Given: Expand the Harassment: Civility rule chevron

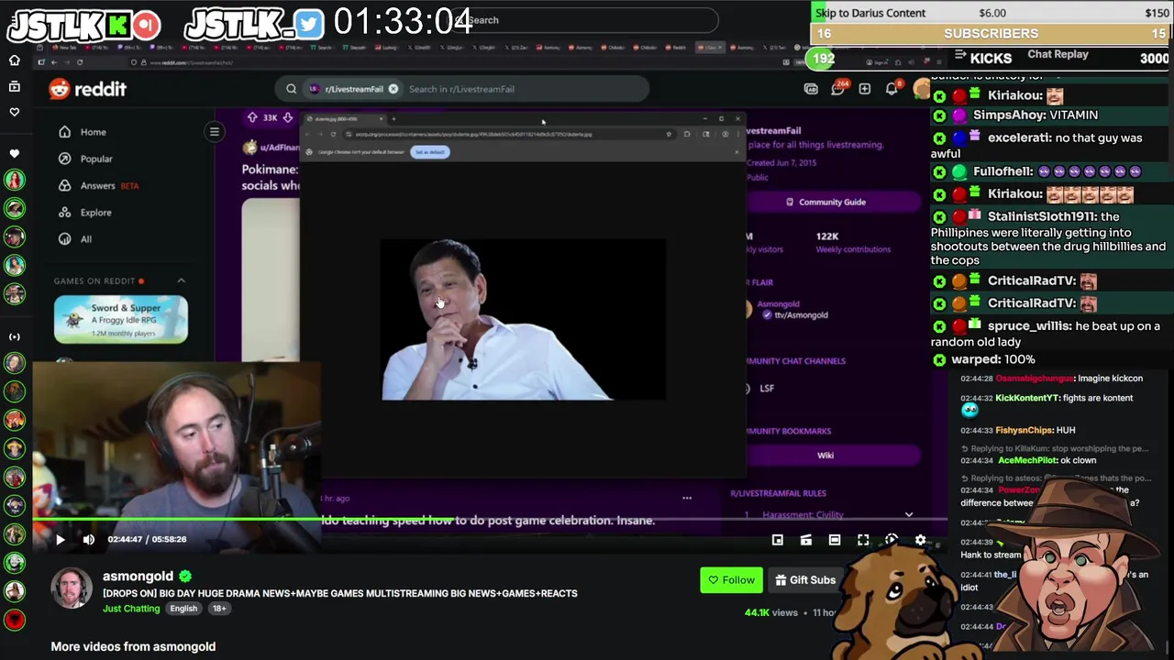Looking at the screenshot, I should [x=909, y=515].
